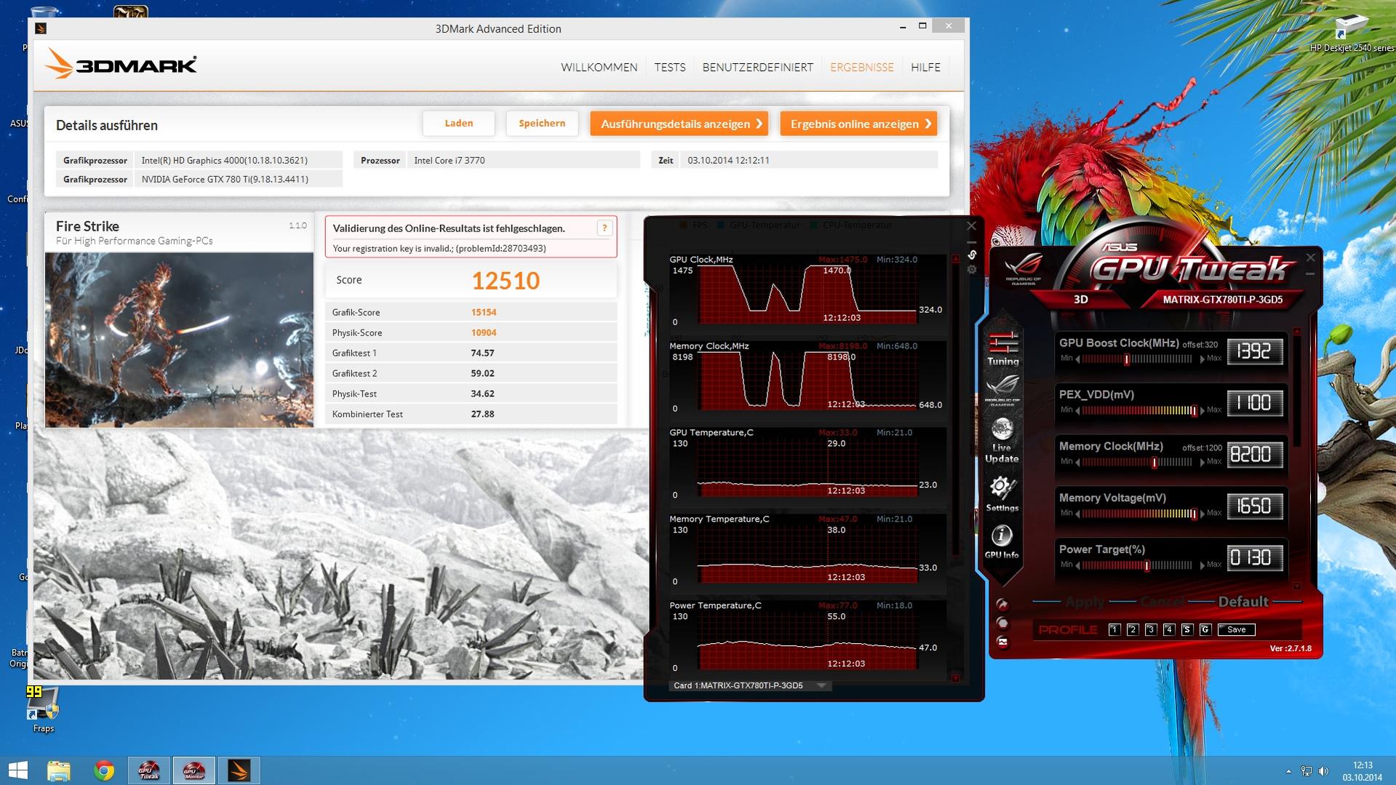Open GPU Tweak Settings gear icon
Viewport: 1396px width, 785px height.
tap(1002, 494)
